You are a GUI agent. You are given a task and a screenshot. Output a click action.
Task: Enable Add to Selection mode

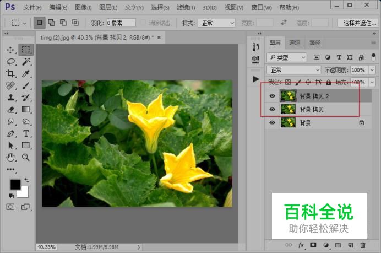tap(52, 23)
